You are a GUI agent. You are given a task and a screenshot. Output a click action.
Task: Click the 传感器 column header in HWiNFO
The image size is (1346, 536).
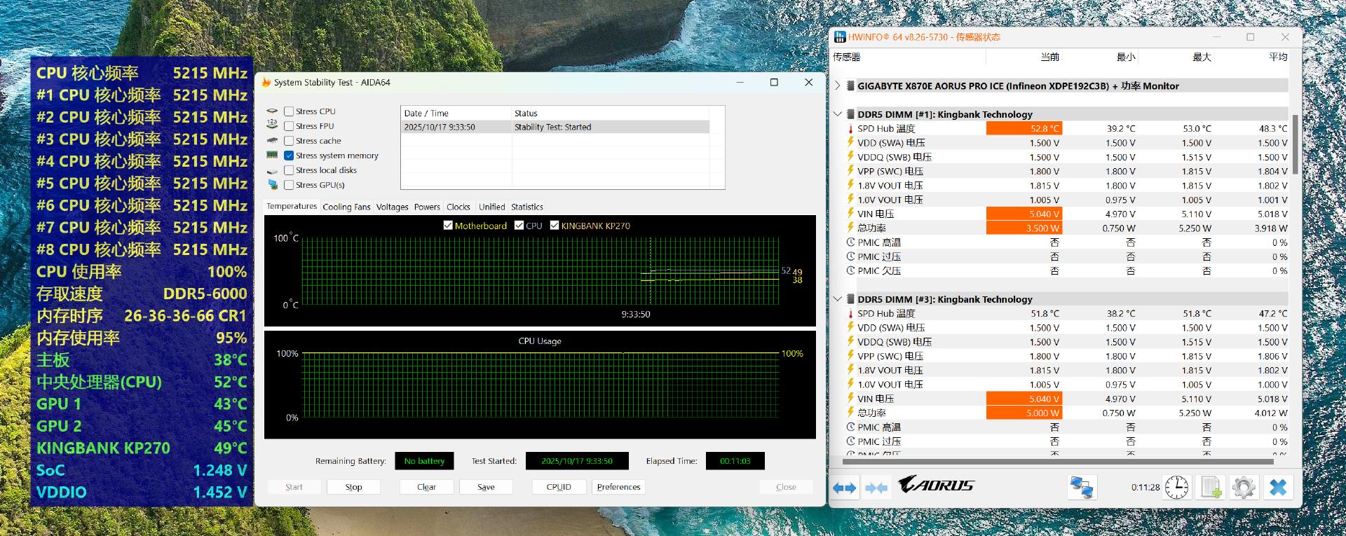coord(909,57)
